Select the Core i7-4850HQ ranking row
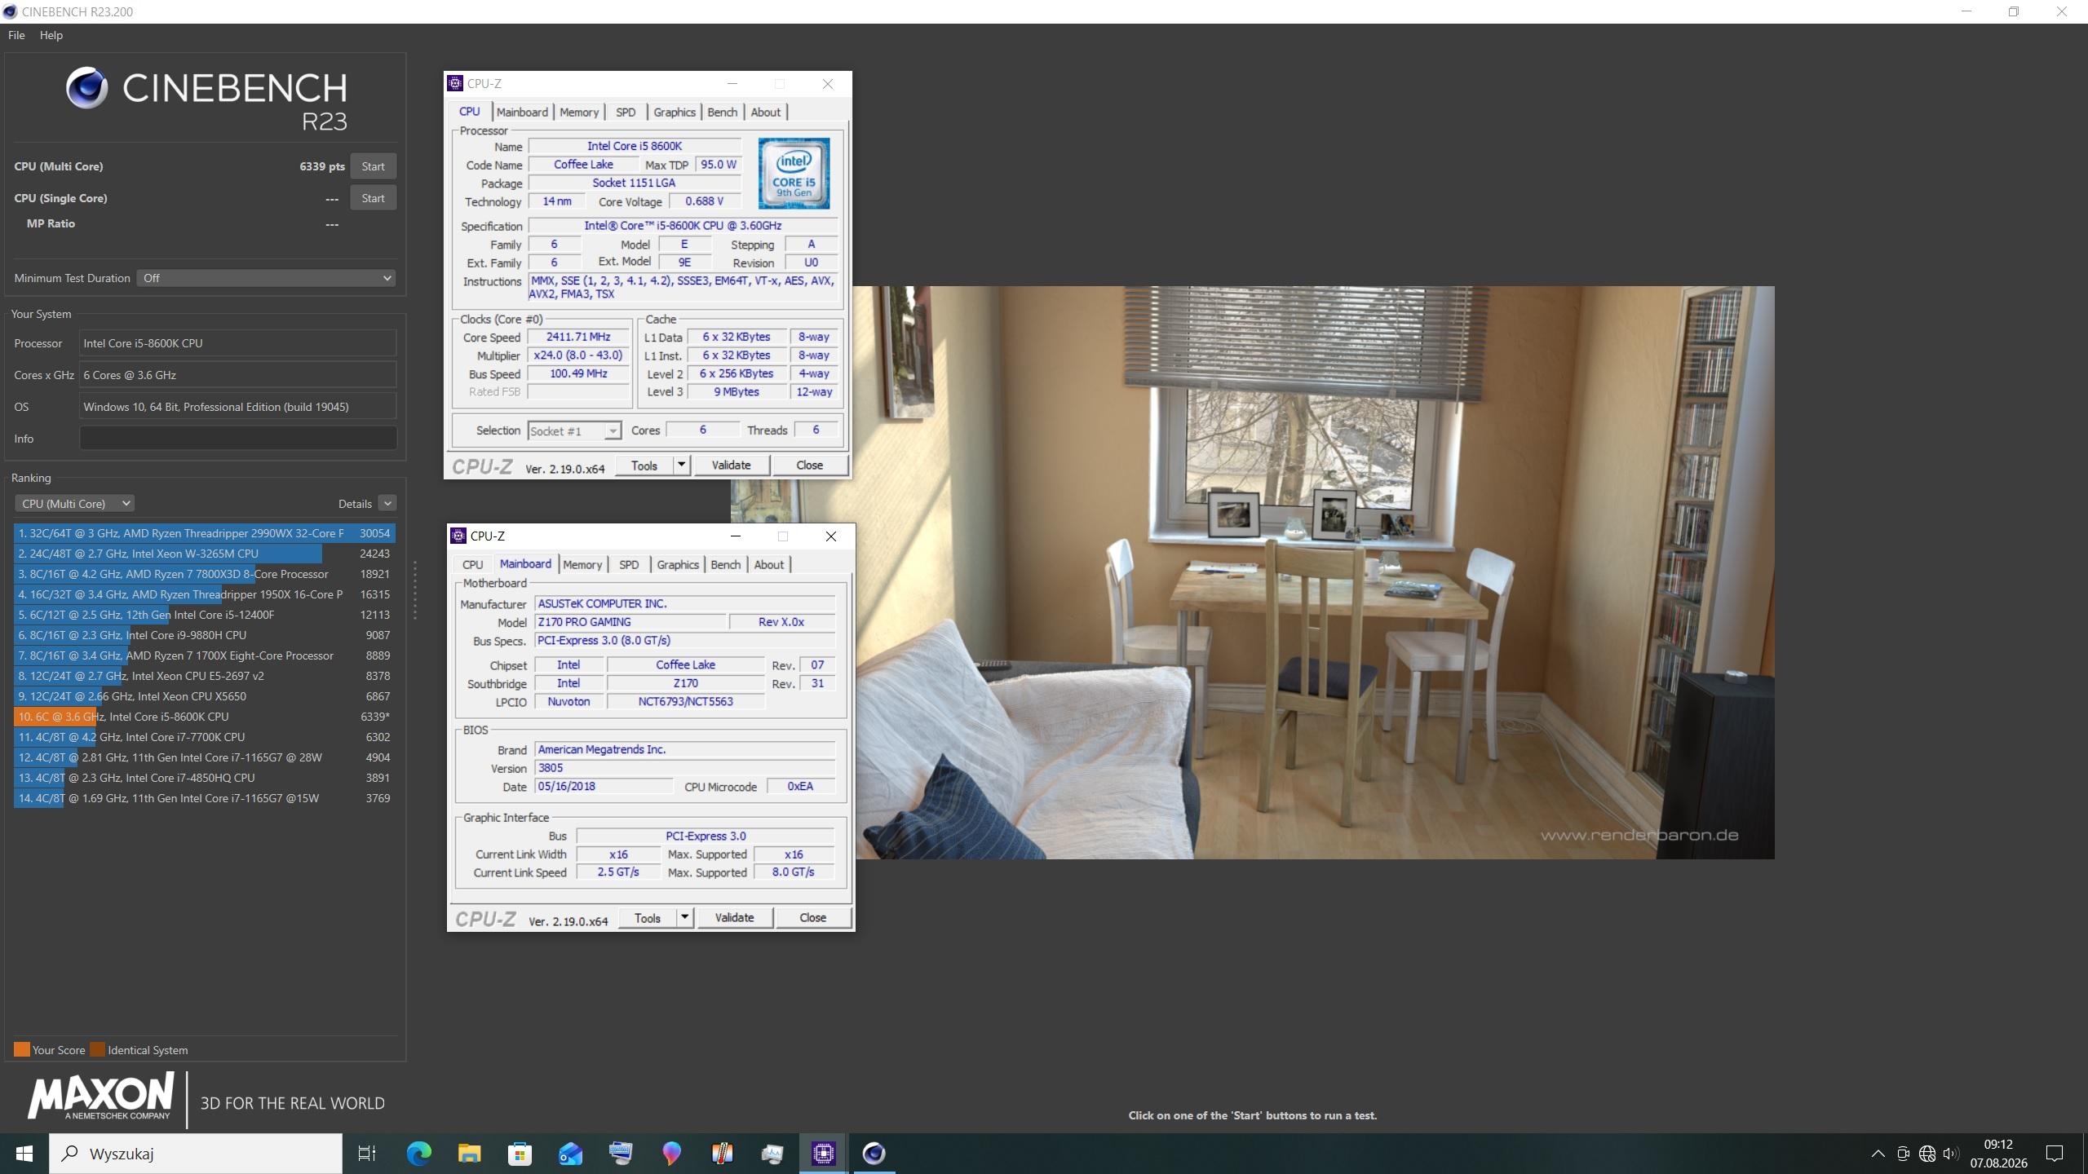Screen dimensions: 2088x1174 click(205, 778)
